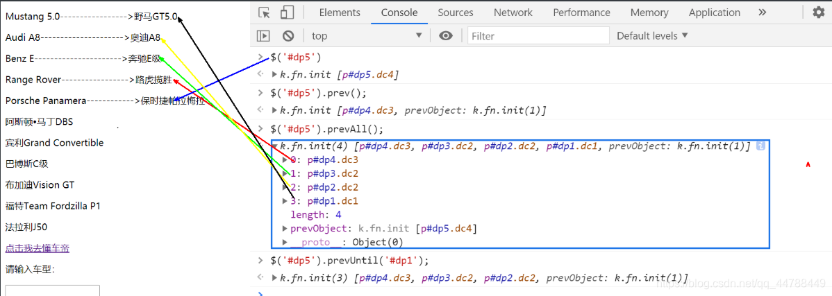Switch to the Network tab
Image resolution: width=832 pixels, height=296 pixels.
[513, 12]
